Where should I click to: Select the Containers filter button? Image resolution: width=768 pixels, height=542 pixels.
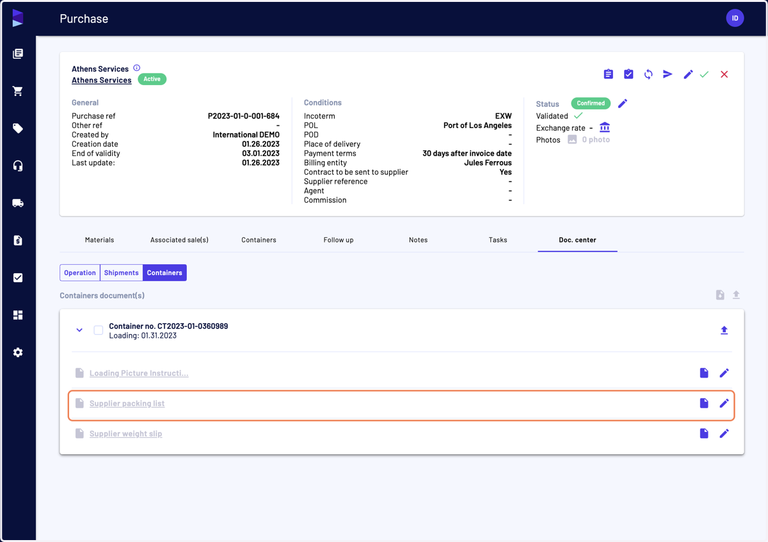click(164, 273)
